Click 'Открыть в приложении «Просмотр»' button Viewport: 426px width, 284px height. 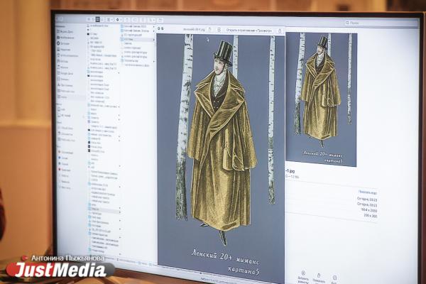point(249,31)
